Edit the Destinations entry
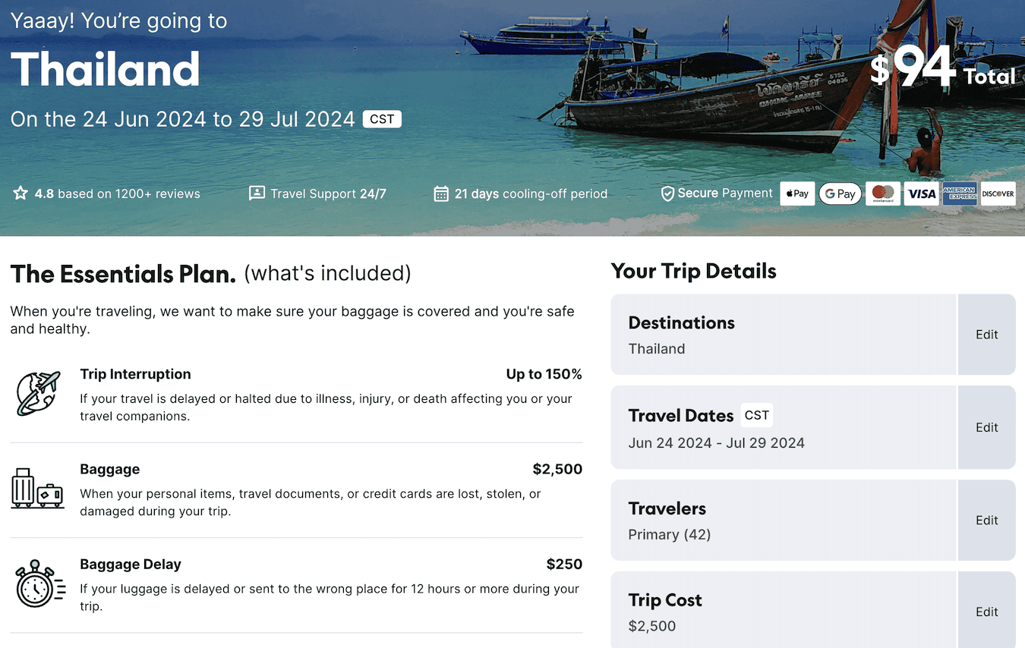 pyautogui.click(x=986, y=335)
